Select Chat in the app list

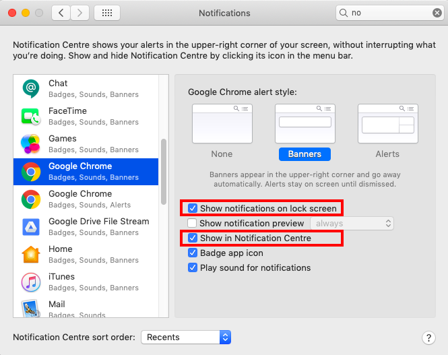point(86,89)
